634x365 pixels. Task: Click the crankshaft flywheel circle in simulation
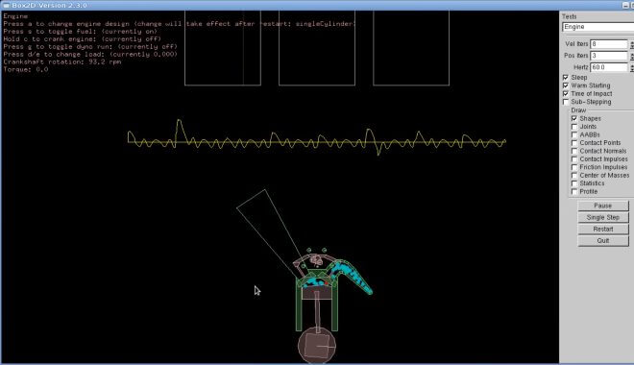317,346
